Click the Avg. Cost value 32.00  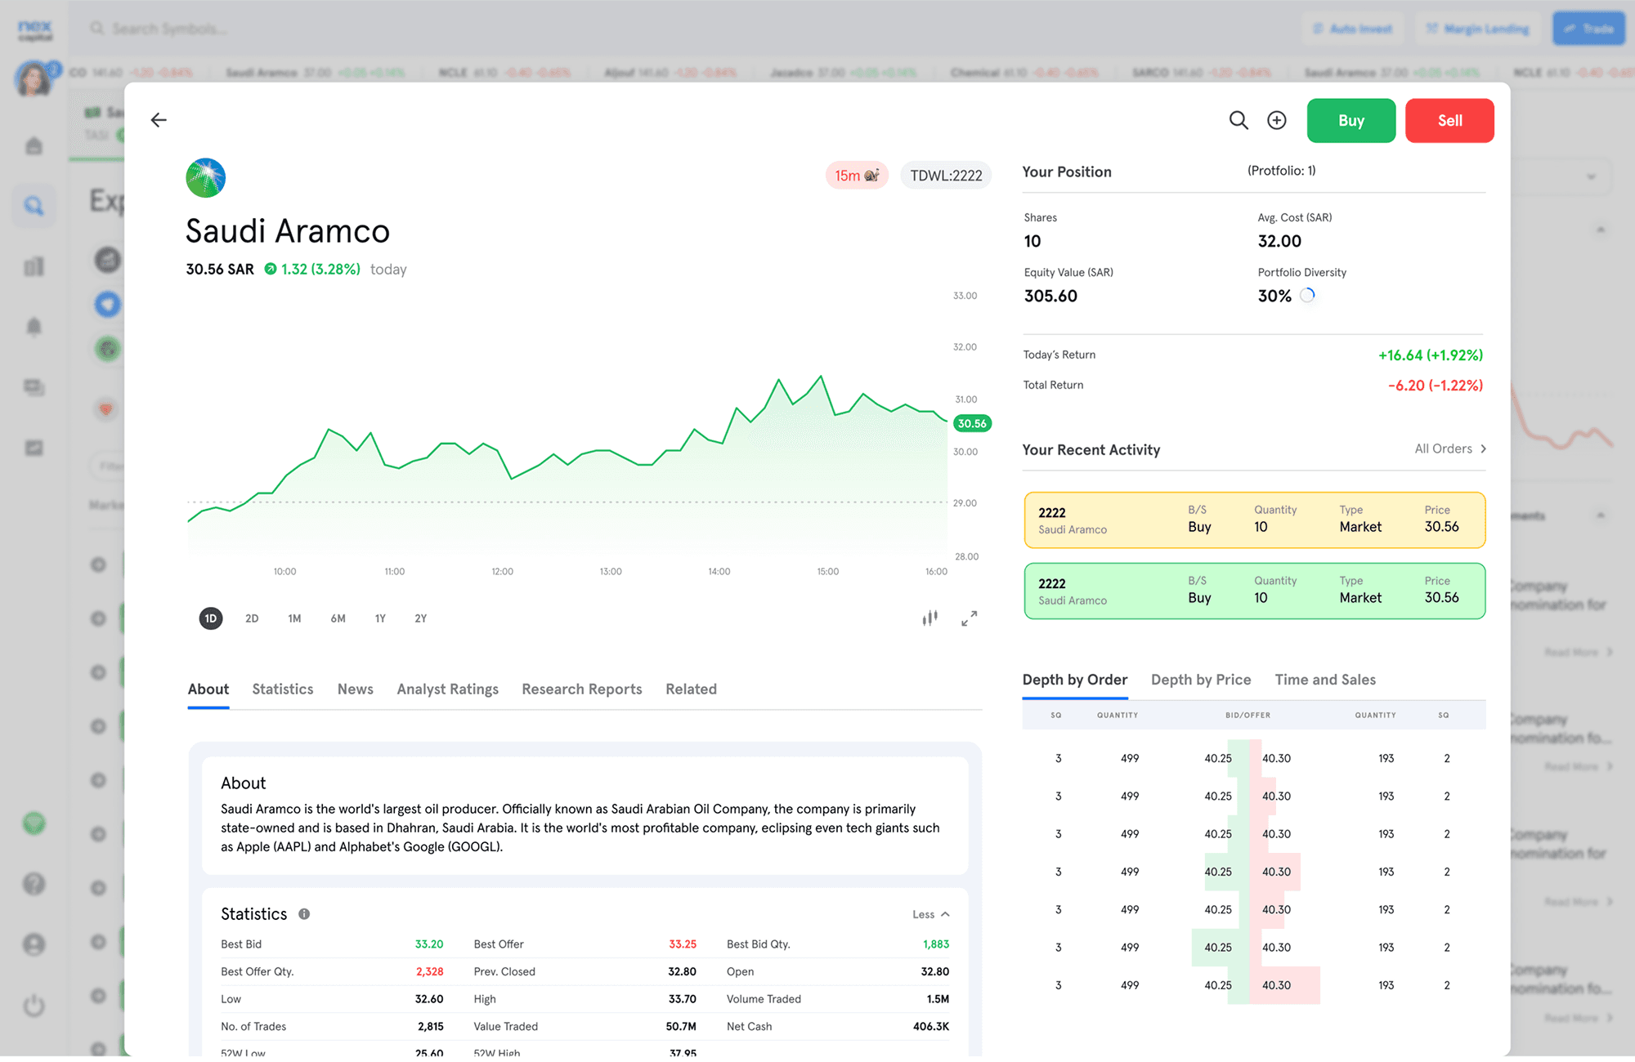click(1279, 241)
